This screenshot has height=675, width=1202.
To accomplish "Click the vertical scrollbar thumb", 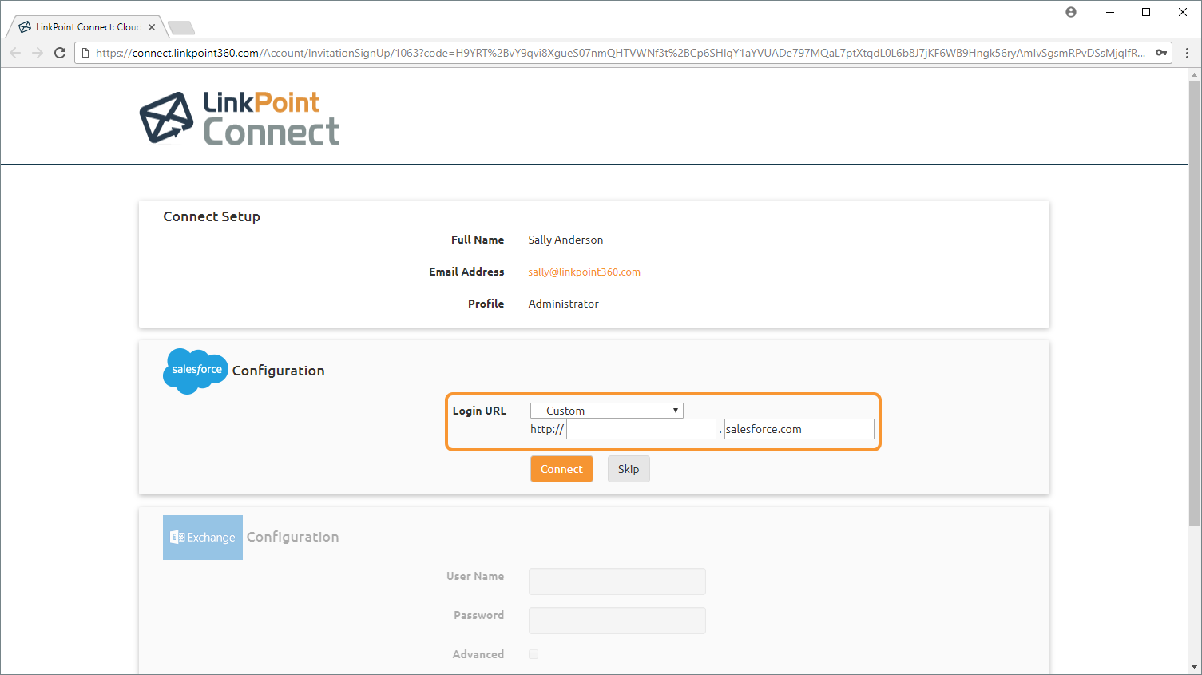I will click(1195, 304).
